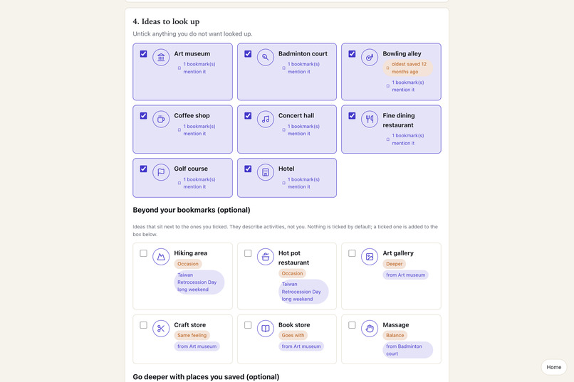This screenshot has height=382, width=574.
Task: Untick the Badminton court checkbox
Action: [248, 54]
